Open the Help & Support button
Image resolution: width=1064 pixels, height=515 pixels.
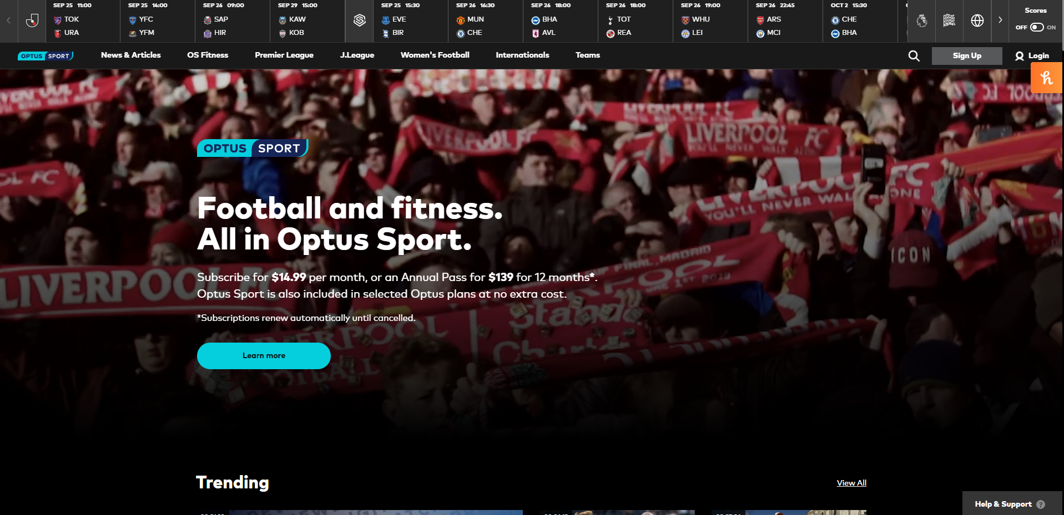tap(1013, 504)
